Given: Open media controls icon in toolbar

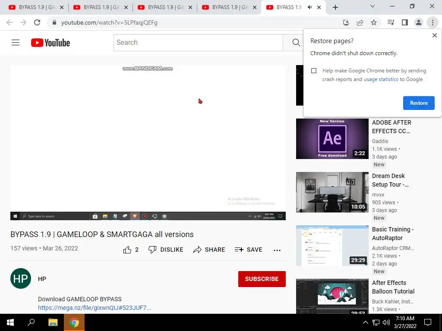Looking at the screenshot, I should click(x=391, y=22).
